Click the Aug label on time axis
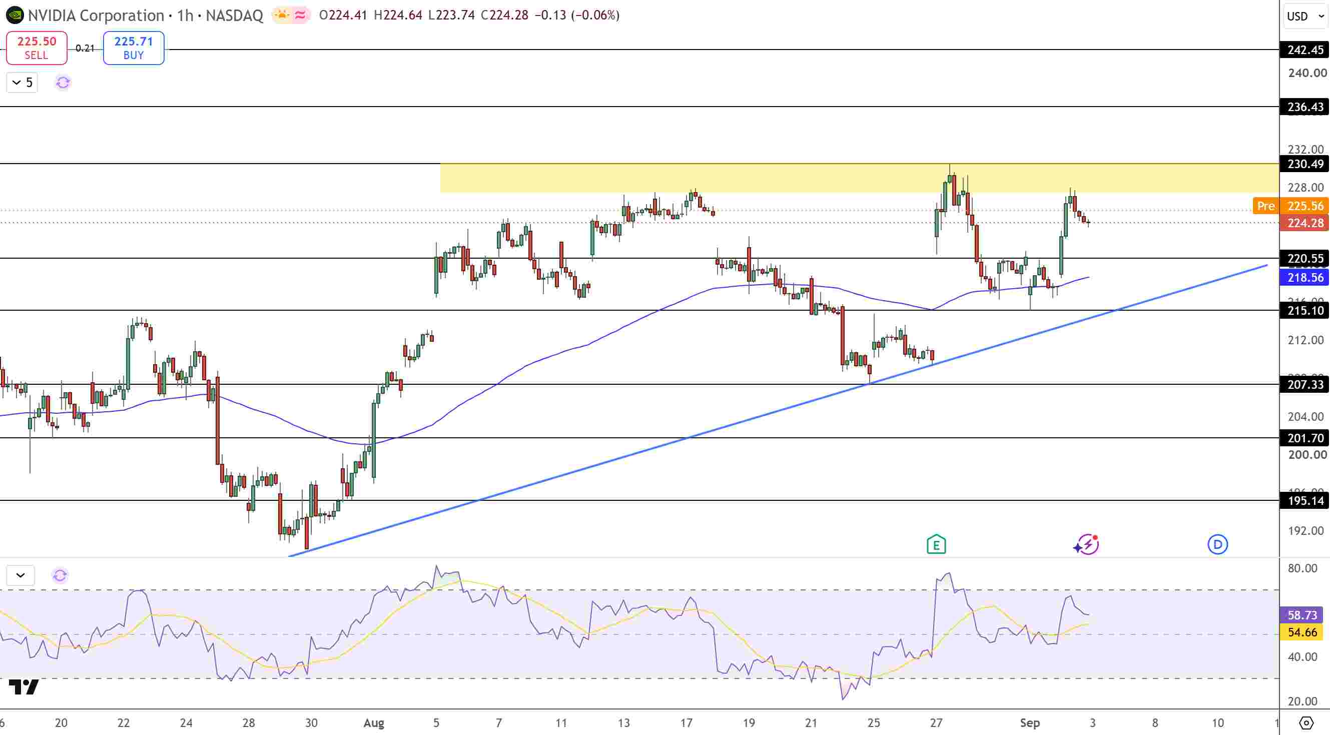 374,723
